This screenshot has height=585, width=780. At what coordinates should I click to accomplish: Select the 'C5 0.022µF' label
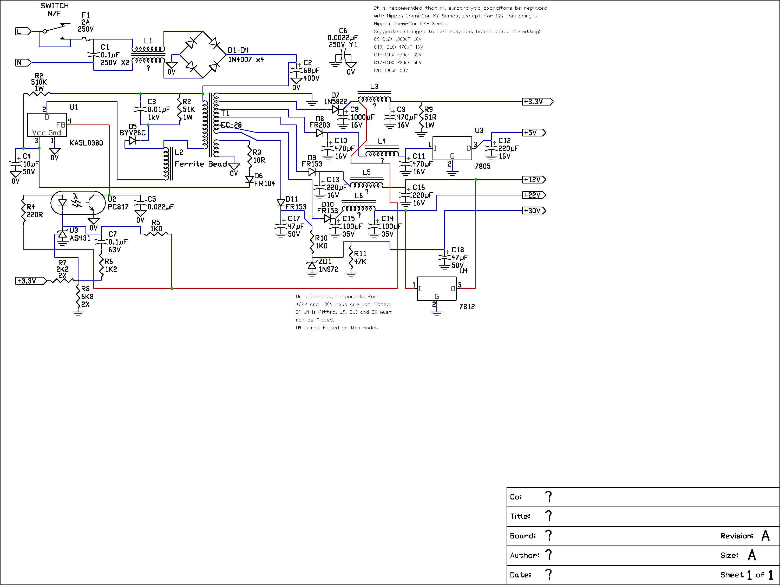(x=160, y=203)
